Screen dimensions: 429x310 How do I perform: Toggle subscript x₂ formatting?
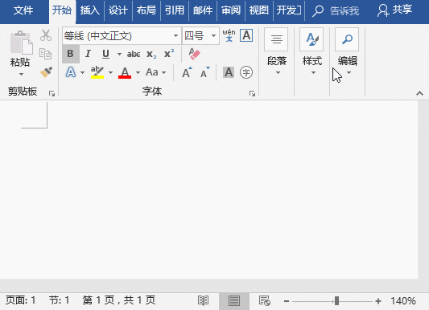click(151, 54)
